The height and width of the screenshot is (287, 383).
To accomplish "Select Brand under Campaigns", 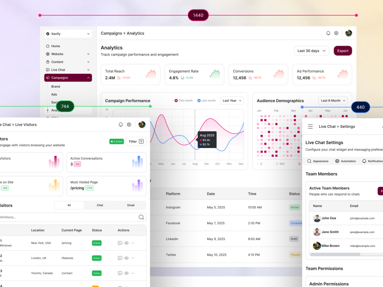I will tap(56, 86).
